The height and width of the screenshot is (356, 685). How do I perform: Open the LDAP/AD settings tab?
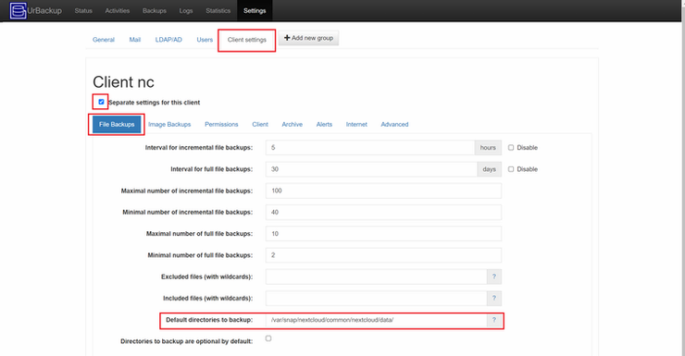[168, 40]
